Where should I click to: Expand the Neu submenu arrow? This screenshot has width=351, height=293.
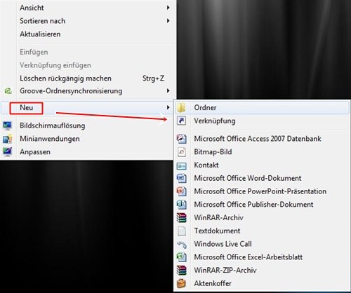click(168, 107)
